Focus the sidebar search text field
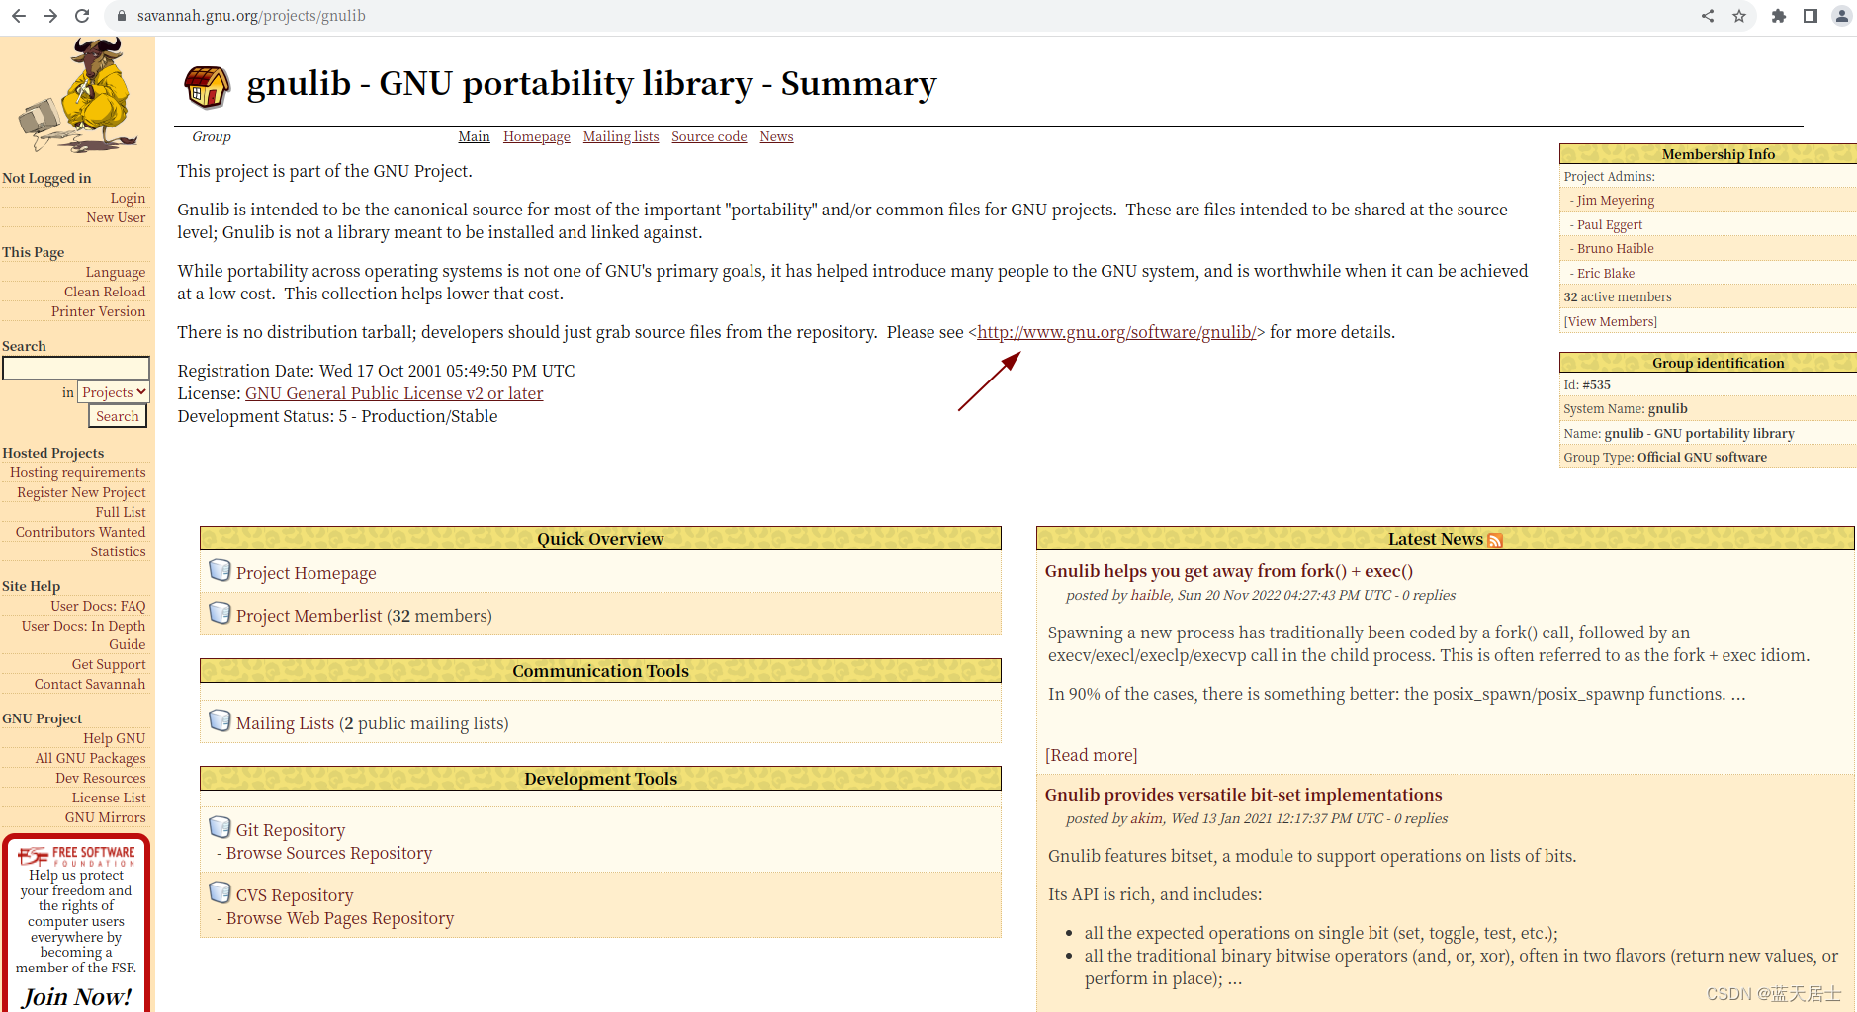 point(76,368)
